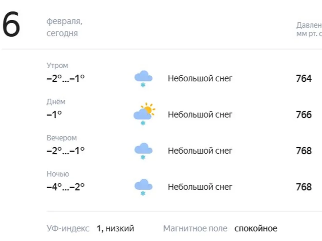Expand the Ночью forecast row
322x241 pixels.
(58, 174)
